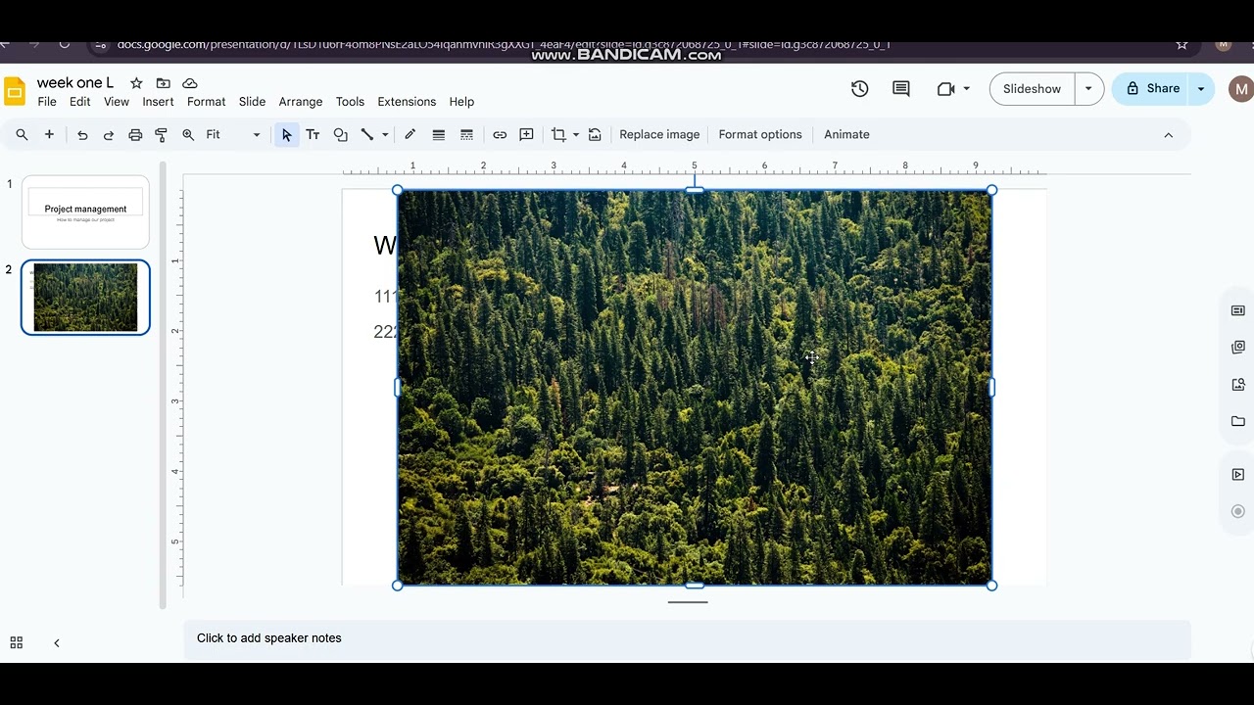The height and width of the screenshot is (705, 1254).
Task: Select slide 2 forest thumbnail
Action: (x=85, y=298)
